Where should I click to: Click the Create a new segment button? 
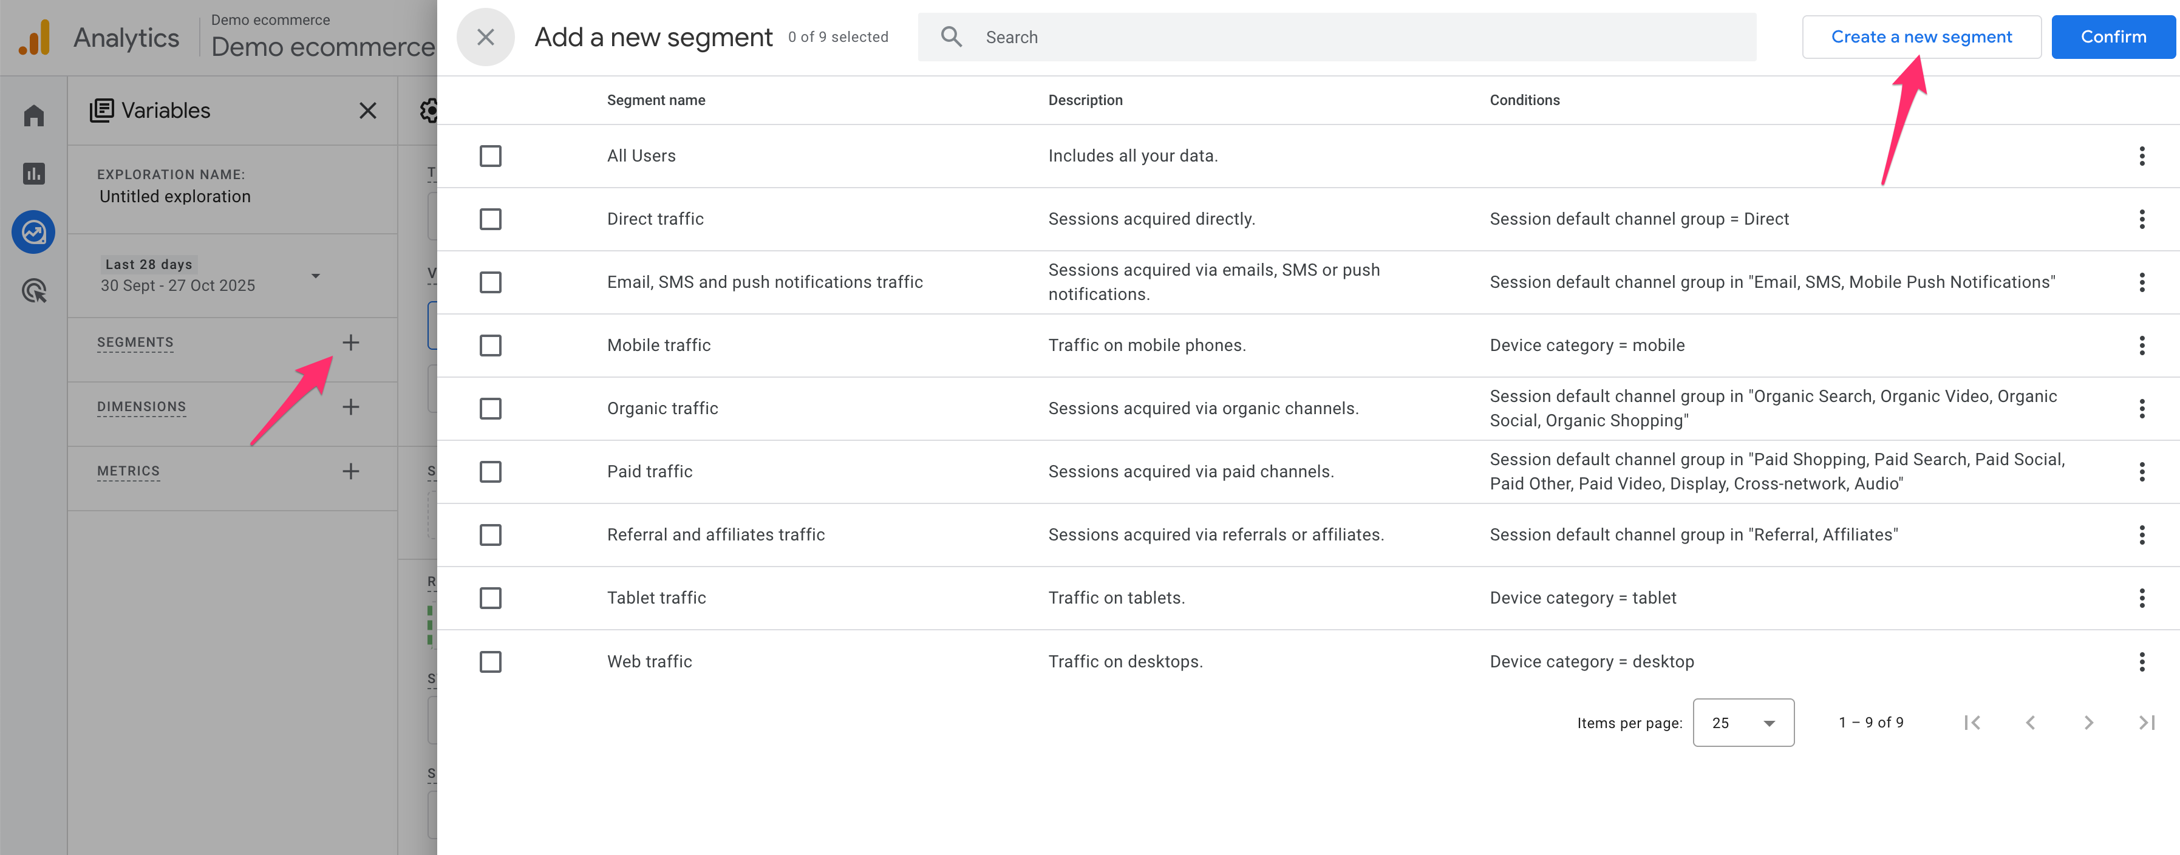(1920, 37)
